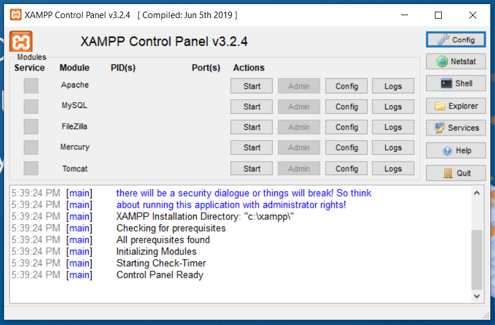Quit XAMPP with the door icon button
The width and height of the screenshot is (495, 325).
click(x=455, y=173)
